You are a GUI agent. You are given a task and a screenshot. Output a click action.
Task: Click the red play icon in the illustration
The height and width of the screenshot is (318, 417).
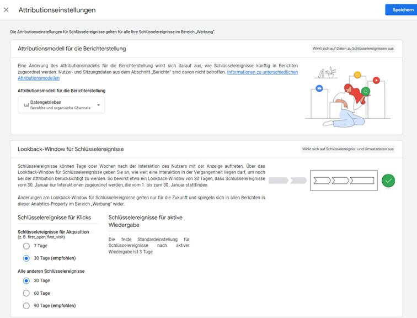[x=376, y=80]
